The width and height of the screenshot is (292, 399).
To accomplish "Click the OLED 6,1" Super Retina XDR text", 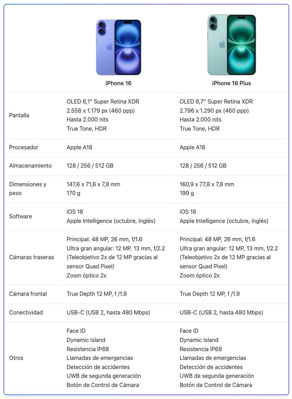I will (x=103, y=102).
